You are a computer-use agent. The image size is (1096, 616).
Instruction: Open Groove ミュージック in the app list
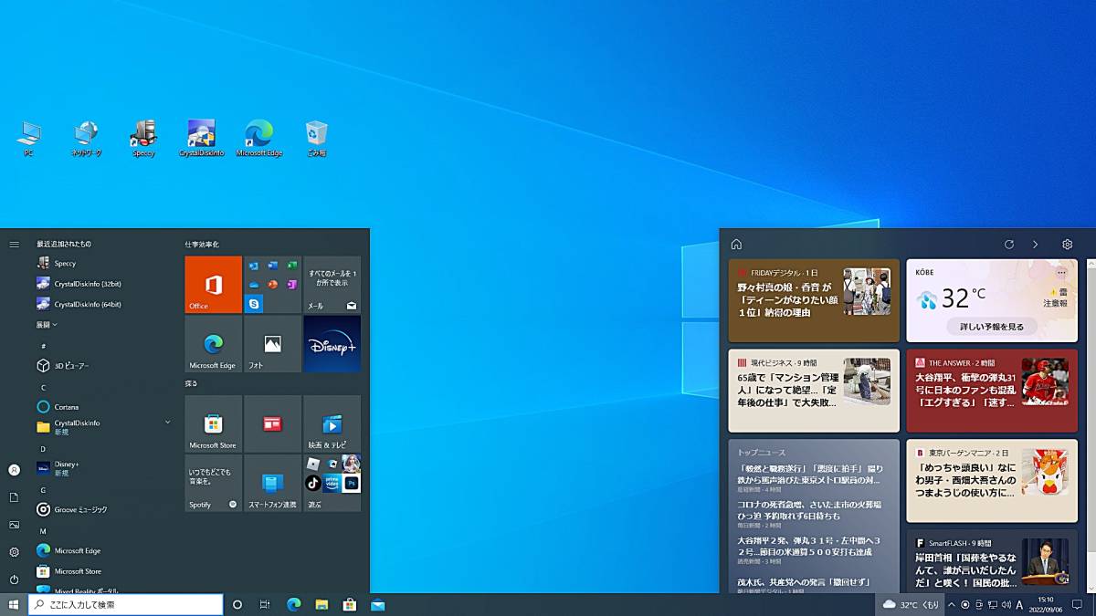(105, 509)
